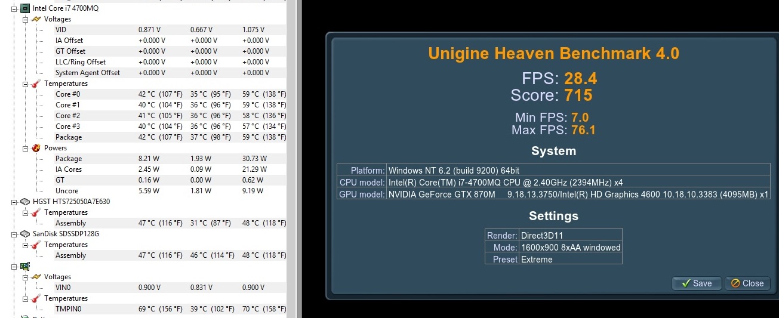The height and width of the screenshot is (318, 779).
Task: Click the Score value 715
Action: click(578, 95)
